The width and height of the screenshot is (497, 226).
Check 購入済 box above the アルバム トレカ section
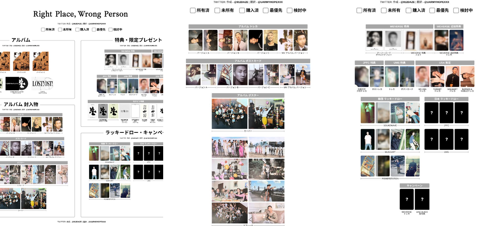click(242, 10)
